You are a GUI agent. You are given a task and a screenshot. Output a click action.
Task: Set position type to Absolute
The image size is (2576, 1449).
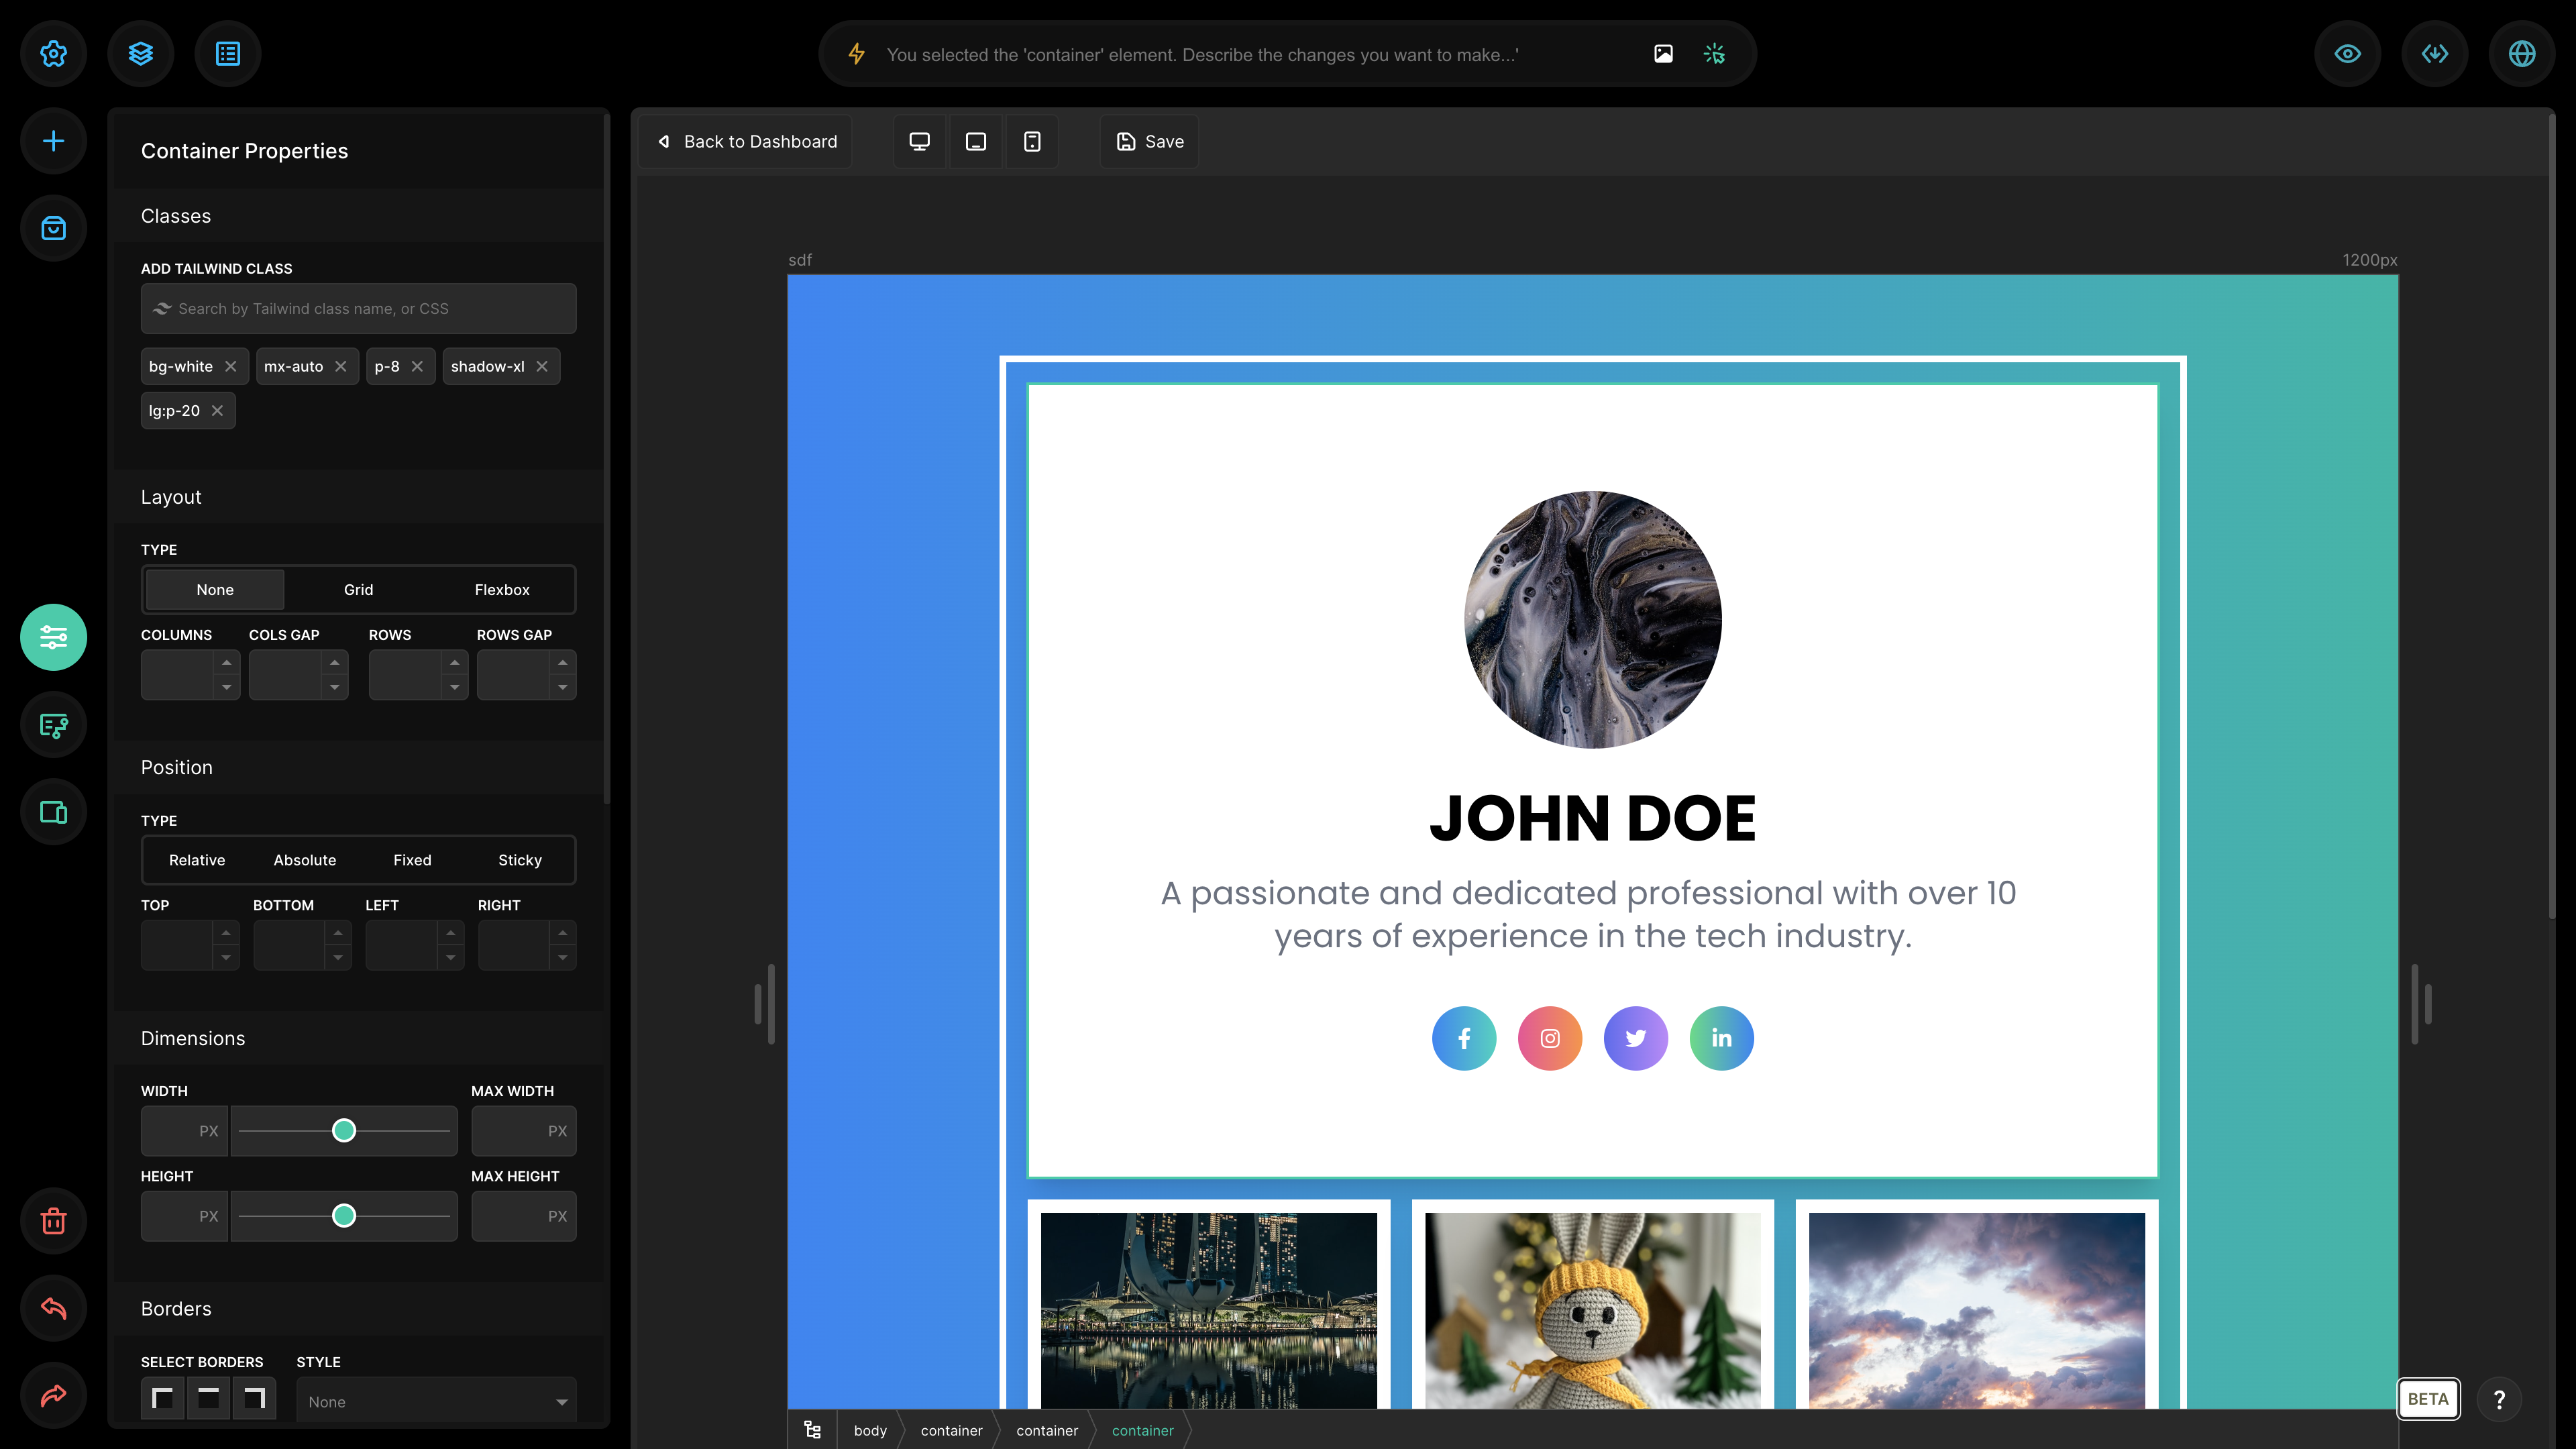(304, 860)
